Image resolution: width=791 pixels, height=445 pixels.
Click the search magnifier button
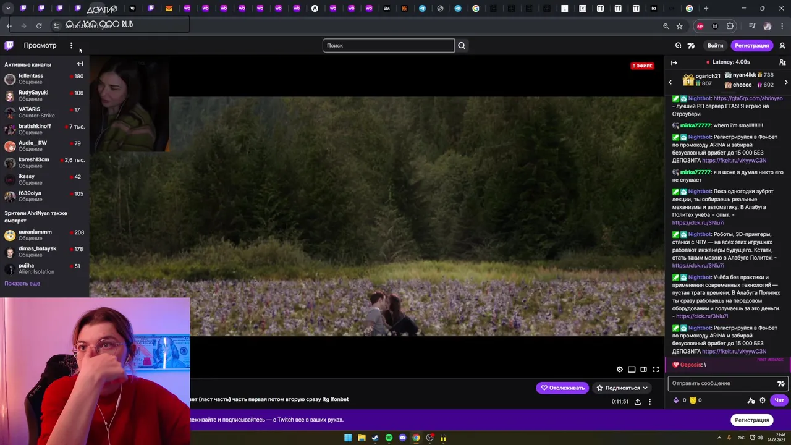462,45
